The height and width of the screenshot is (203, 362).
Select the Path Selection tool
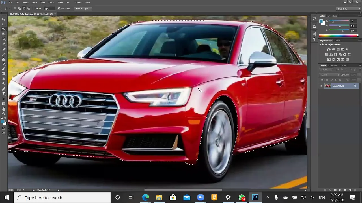(x=4, y=99)
